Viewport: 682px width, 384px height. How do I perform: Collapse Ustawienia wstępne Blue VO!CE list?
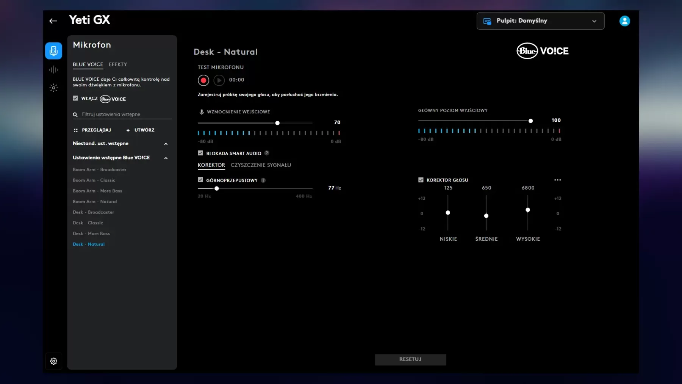pyautogui.click(x=166, y=158)
